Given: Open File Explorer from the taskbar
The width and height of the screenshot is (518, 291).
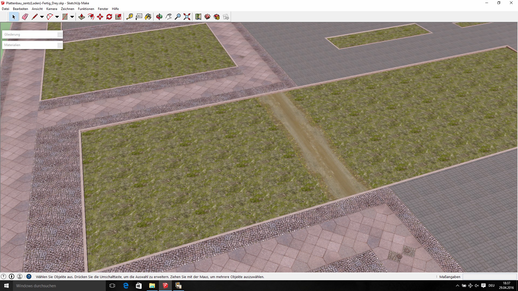Looking at the screenshot, I should point(152,286).
